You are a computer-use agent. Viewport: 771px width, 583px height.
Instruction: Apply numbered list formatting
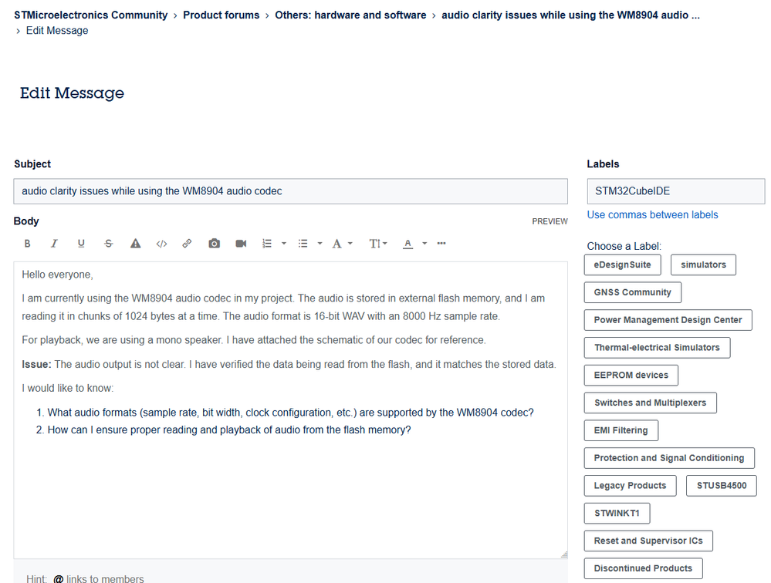(x=267, y=244)
